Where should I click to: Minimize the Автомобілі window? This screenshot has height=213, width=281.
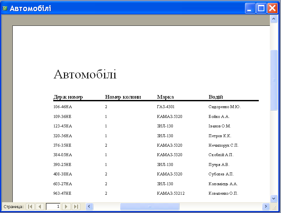click(250, 8)
